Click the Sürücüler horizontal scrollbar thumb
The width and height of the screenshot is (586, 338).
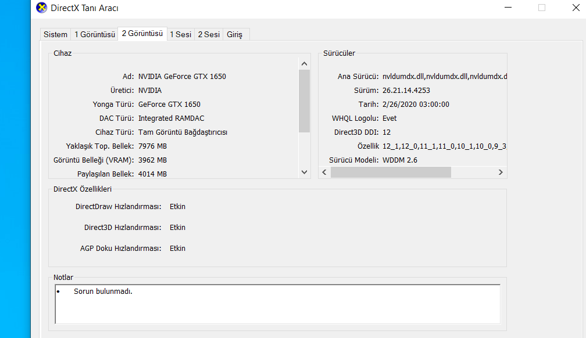pos(391,172)
